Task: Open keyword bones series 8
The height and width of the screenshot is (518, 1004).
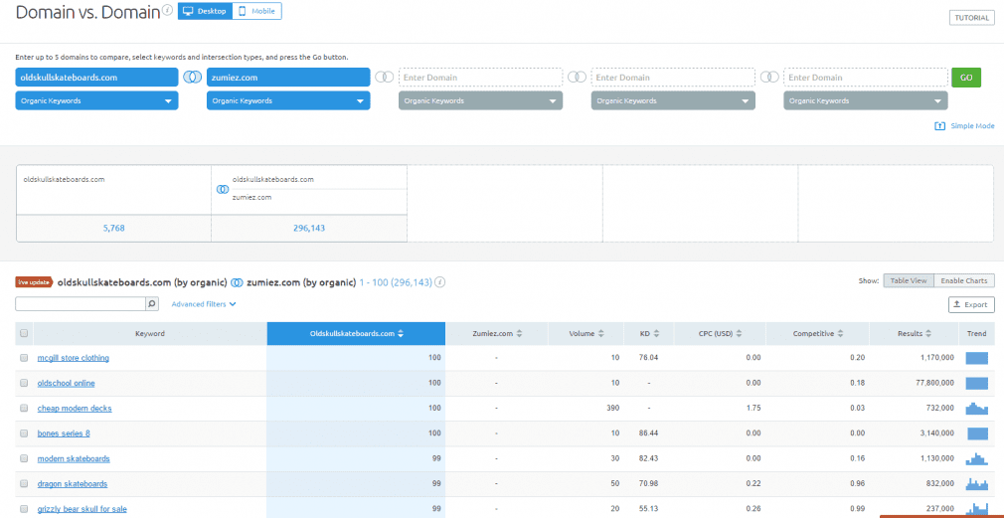Action: coord(64,433)
